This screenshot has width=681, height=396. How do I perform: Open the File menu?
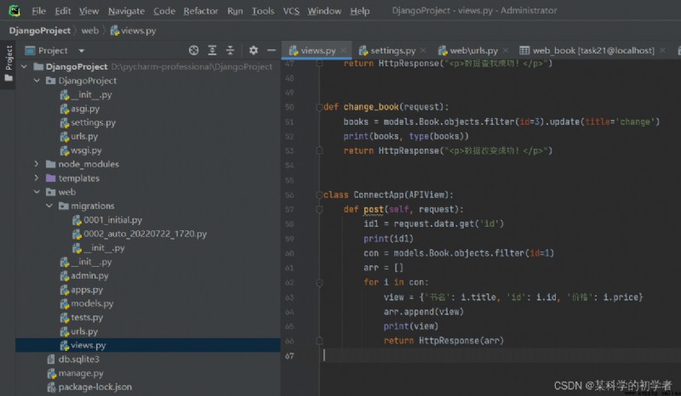pyautogui.click(x=38, y=11)
